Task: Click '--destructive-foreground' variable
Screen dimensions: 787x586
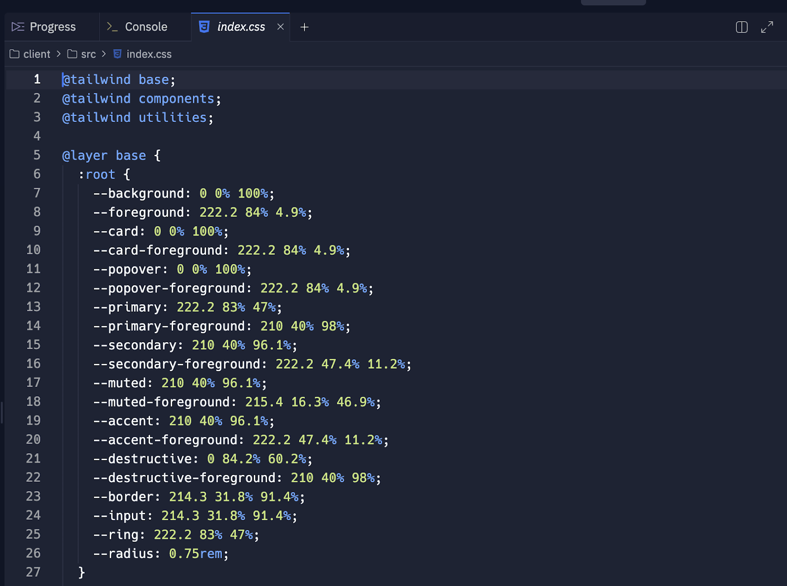Action: [x=184, y=478]
